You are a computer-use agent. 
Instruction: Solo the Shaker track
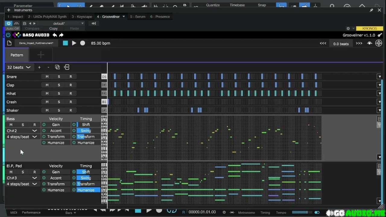coord(59,110)
